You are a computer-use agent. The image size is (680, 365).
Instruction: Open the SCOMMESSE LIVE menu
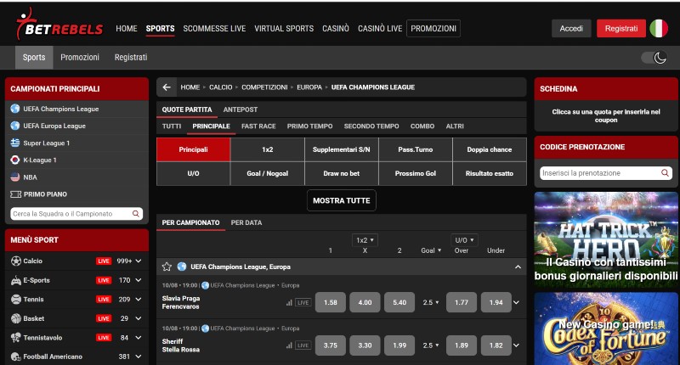coord(214,29)
